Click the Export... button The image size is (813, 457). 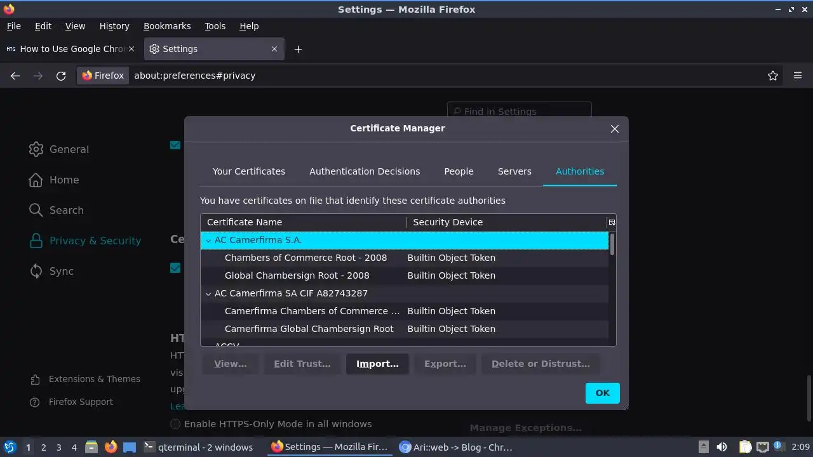[x=445, y=364]
